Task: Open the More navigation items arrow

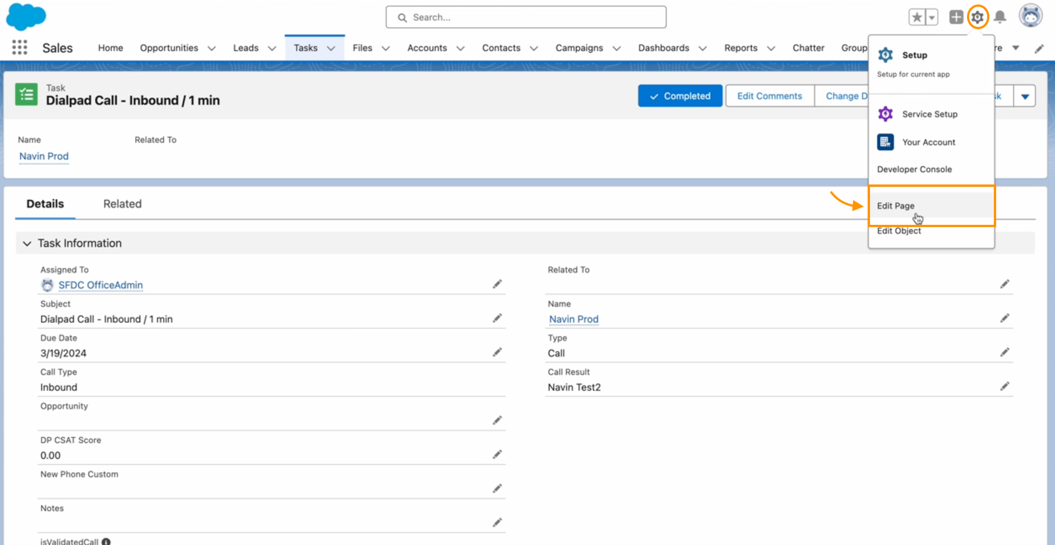Action: [1016, 48]
